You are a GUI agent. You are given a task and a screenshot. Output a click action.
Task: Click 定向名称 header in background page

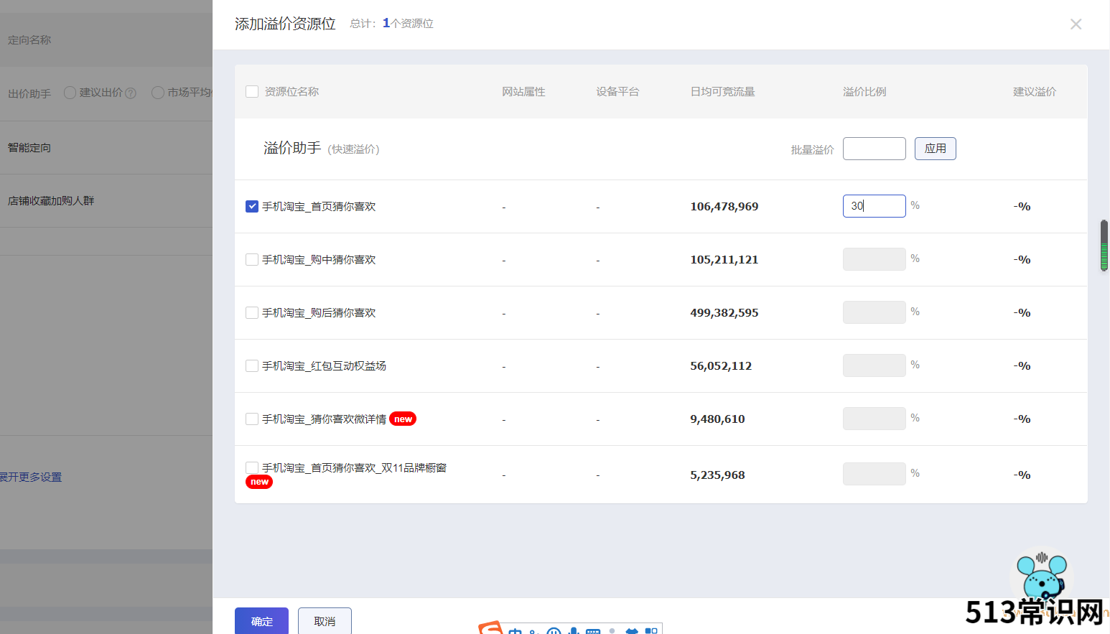[29, 40]
